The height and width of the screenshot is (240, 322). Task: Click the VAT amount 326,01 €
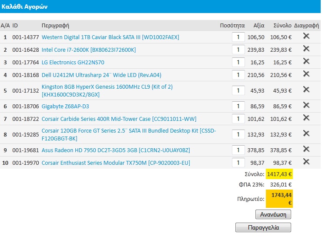(x=281, y=185)
